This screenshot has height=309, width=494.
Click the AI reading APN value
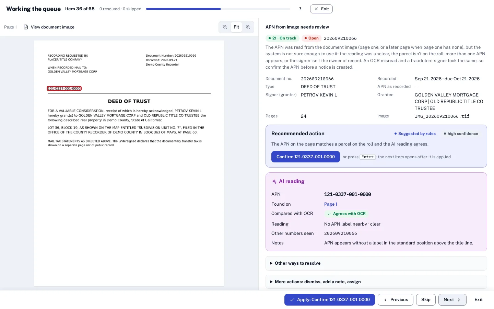348,194
